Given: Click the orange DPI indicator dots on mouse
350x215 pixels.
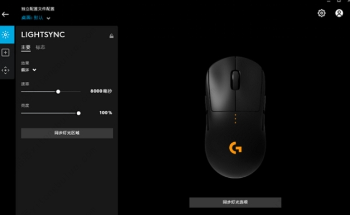Looking at the screenshot, I should (235, 119).
